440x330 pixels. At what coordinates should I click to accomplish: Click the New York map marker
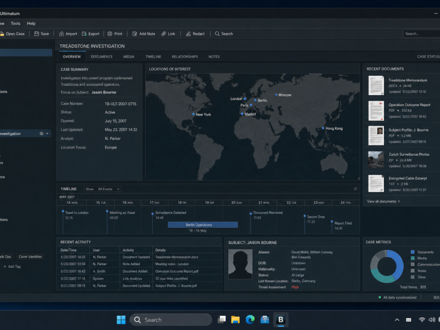[194, 114]
